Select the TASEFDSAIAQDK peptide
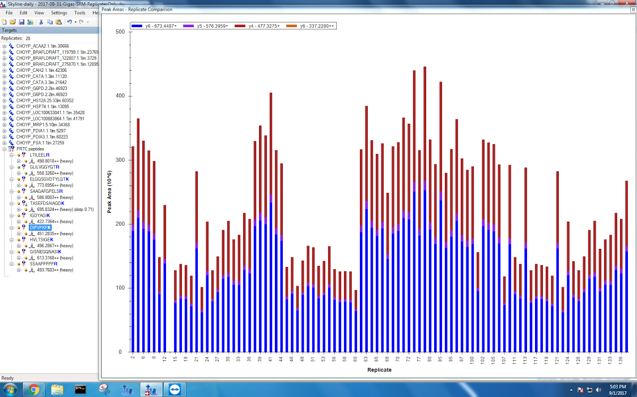 (x=47, y=203)
